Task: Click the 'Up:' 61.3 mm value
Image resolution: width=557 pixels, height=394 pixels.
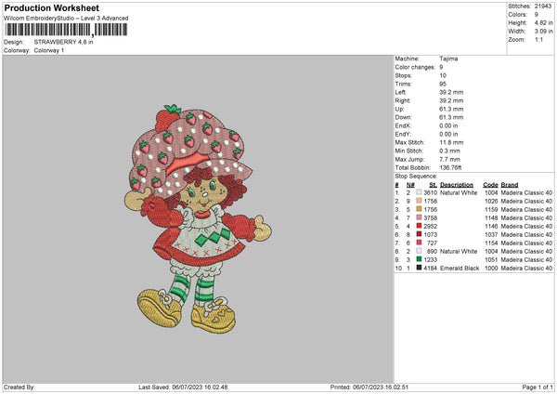Action: [451, 109]
